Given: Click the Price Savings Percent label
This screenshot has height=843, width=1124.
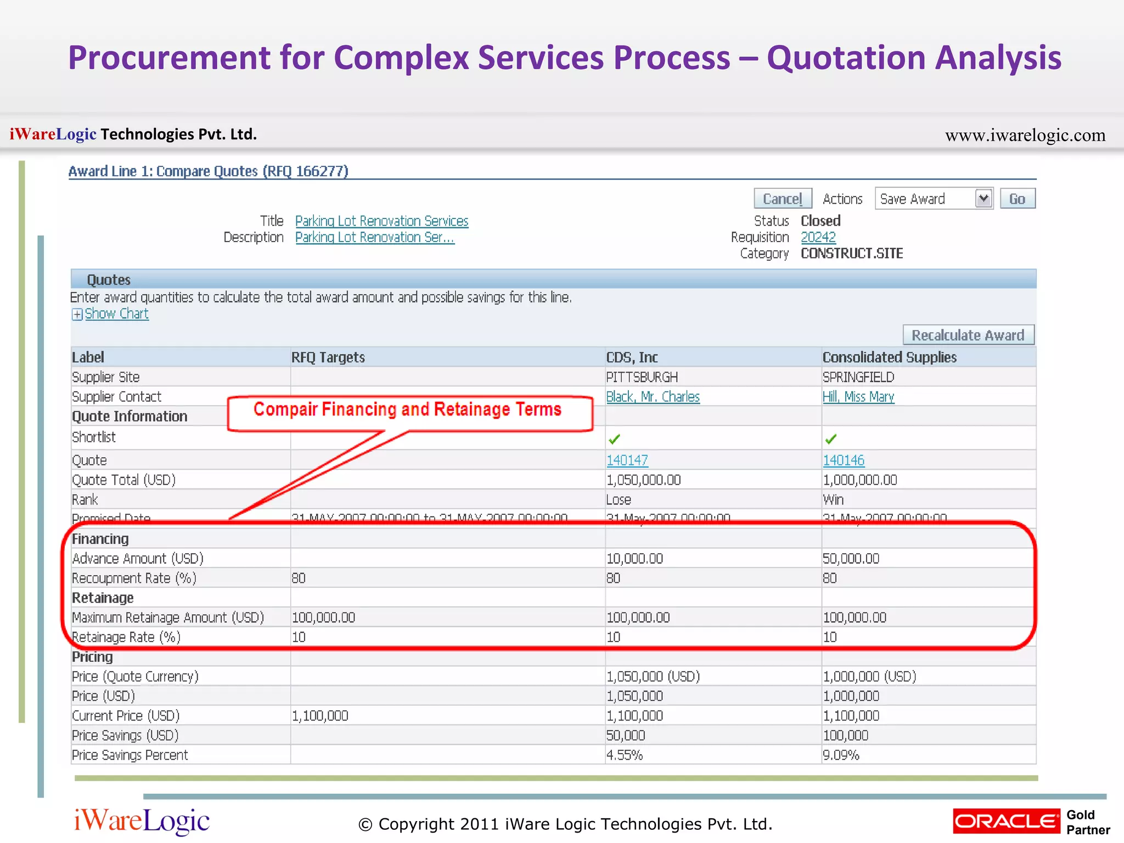Looking at the screenshot, I should pos(130,755).
